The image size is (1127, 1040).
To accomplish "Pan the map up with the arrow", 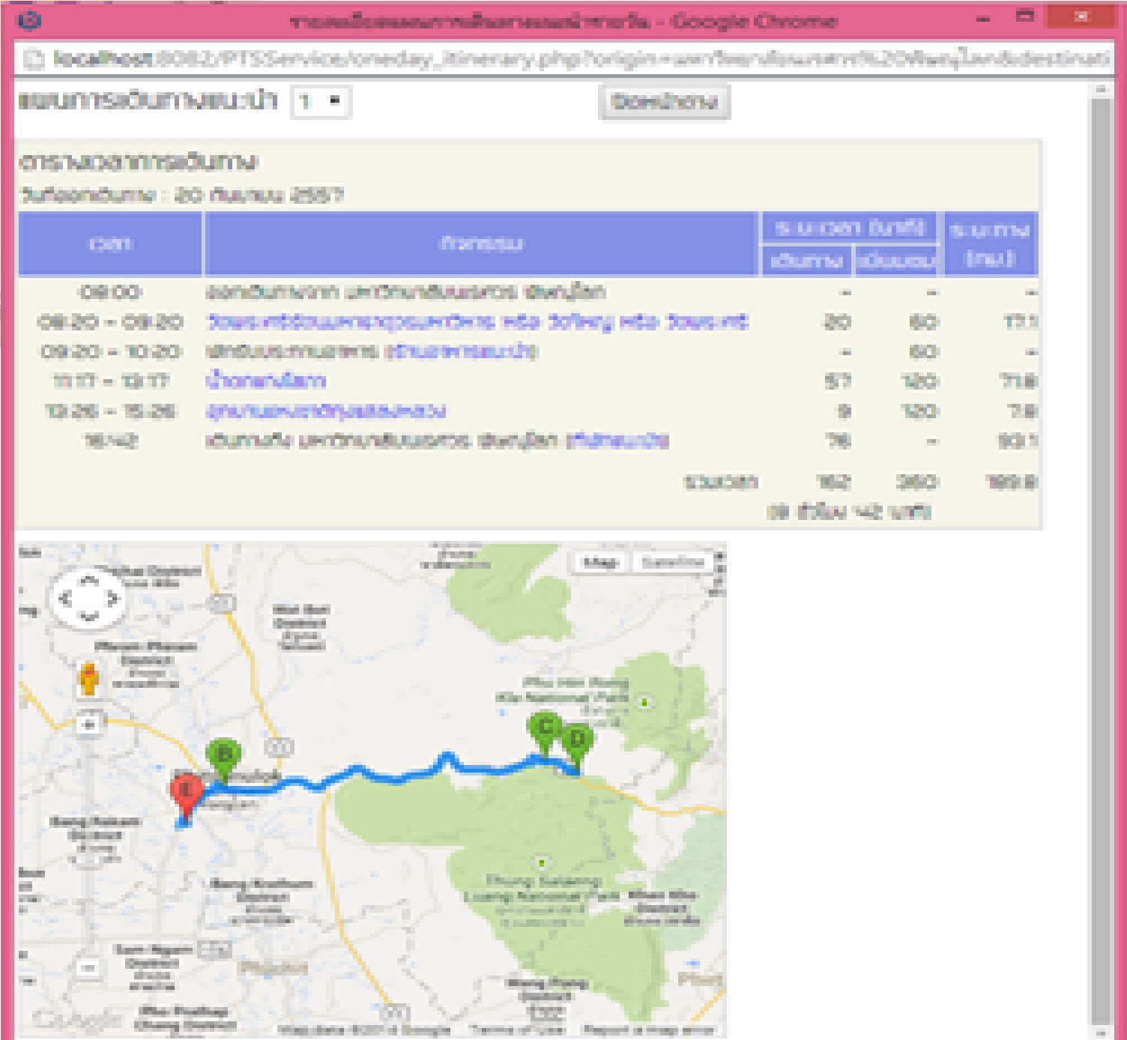I will point(89,580).
